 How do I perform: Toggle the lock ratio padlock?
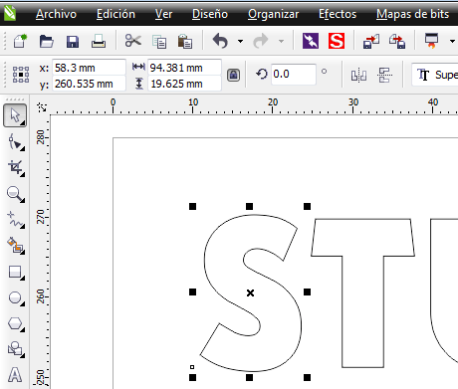point(234,76)
